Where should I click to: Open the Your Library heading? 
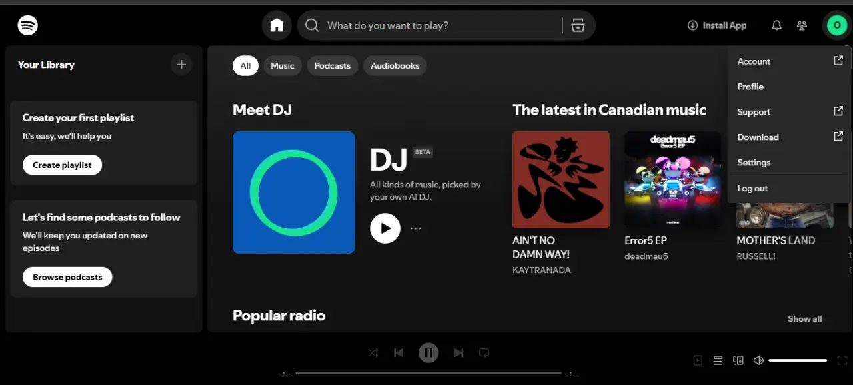(46, 65)
